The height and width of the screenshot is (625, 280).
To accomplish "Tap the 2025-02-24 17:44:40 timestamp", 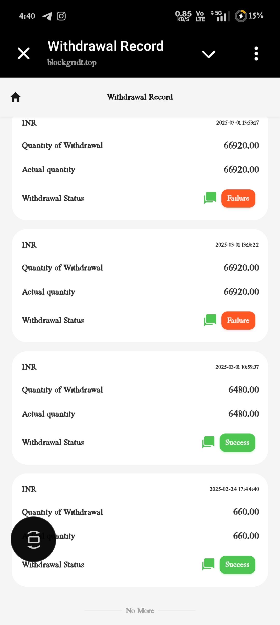I will 234,489.
